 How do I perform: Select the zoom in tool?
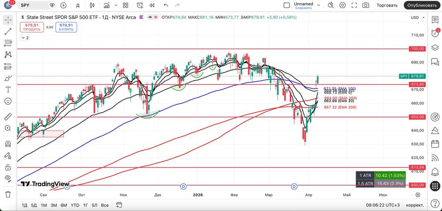(x=8, y=128)
